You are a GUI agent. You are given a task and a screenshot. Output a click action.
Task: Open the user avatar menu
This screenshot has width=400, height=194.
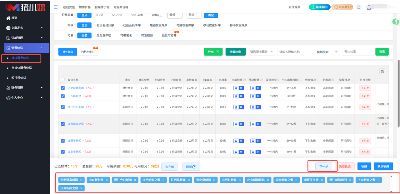(x=369, y=7)
